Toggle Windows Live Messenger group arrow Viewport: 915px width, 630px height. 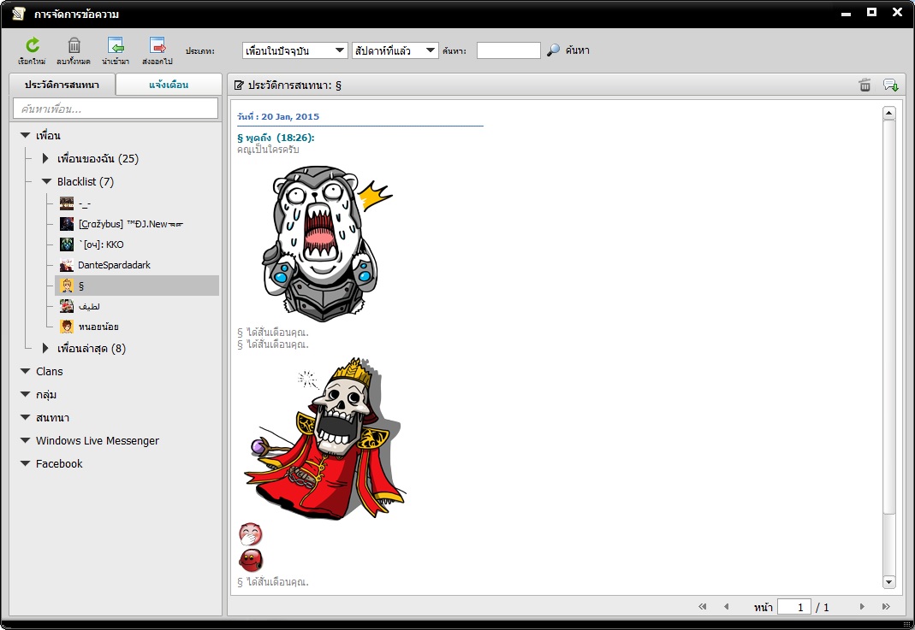coord(25,440)
